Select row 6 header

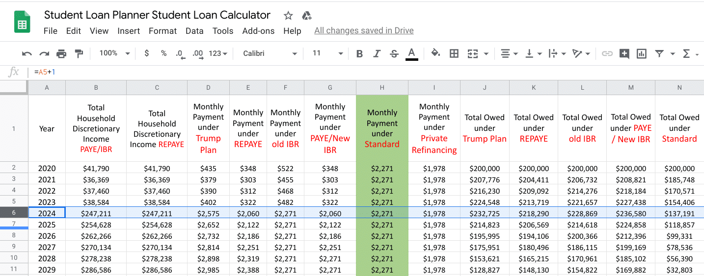click(x=14, y=213)
